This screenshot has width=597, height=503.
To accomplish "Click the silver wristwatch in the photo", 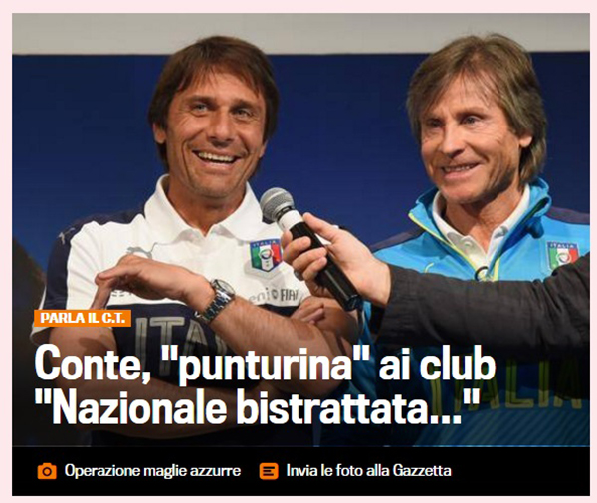I will point(216,301).
